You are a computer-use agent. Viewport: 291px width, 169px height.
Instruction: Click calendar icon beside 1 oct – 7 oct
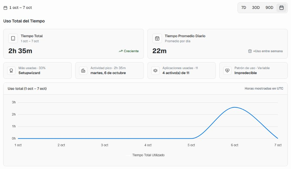click(x=5, y=8)
